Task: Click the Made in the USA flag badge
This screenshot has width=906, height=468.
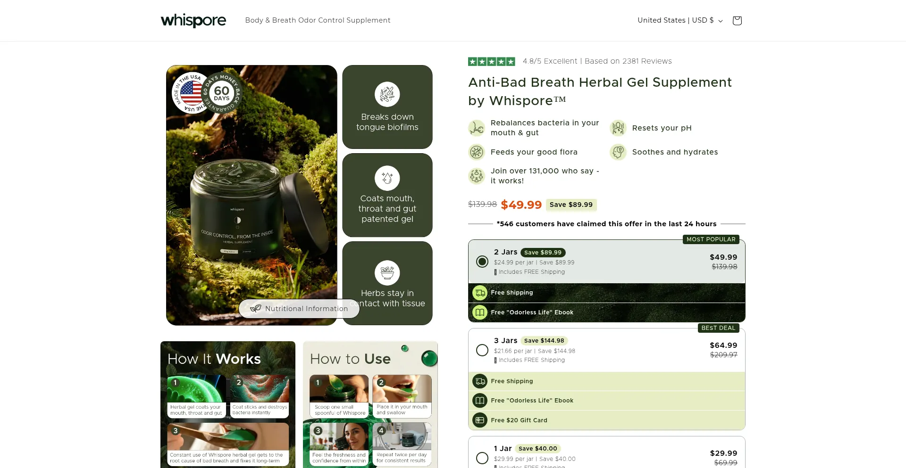Action: [x=190, y=93]
